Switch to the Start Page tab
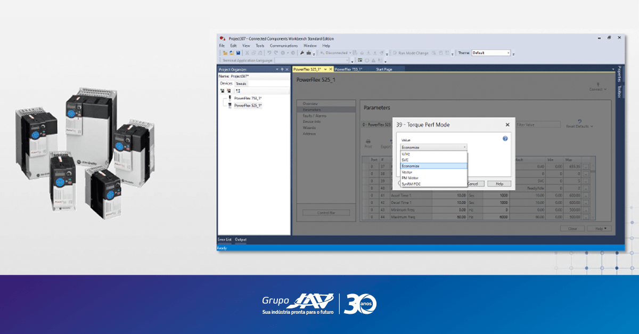 tap(384, 69)
